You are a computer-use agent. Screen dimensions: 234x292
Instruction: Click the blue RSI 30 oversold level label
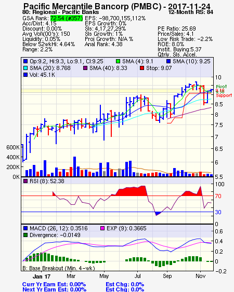pyautogui.click(x=218, y=212)
